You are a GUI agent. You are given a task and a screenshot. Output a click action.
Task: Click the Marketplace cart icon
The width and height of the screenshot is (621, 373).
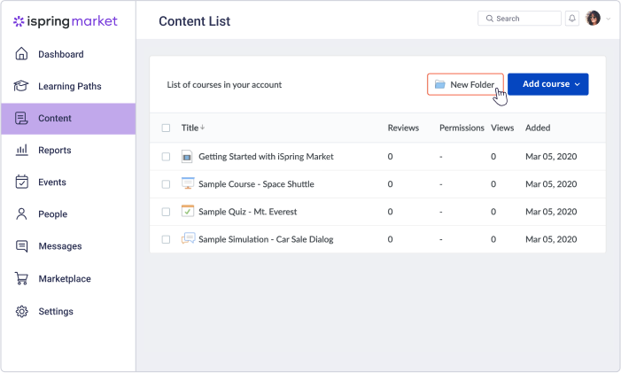[21, 278]
